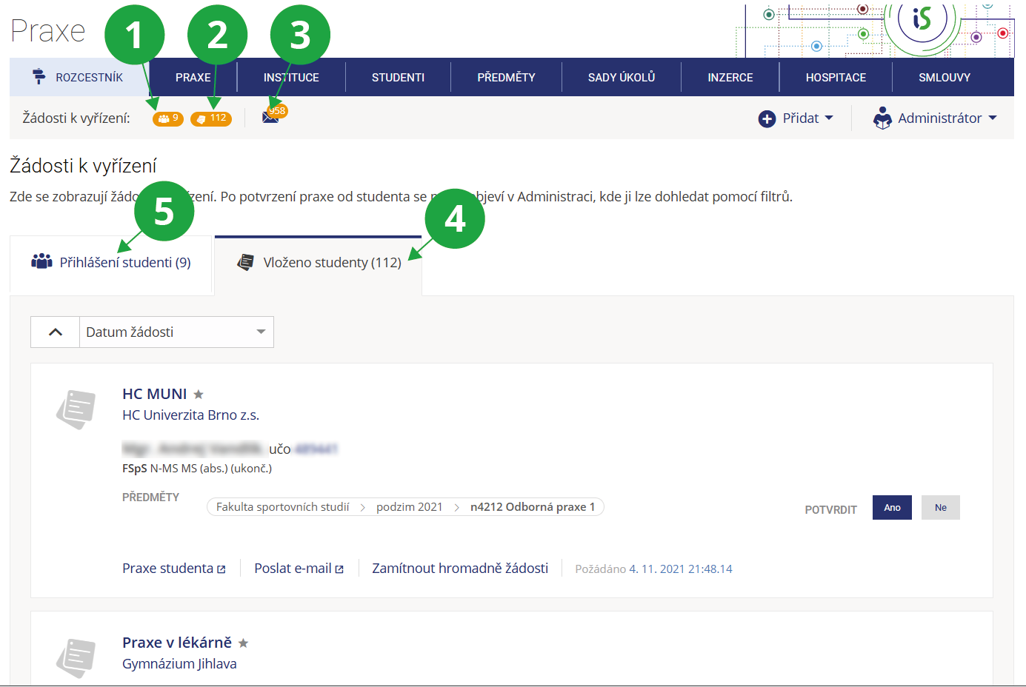Screen dimensions: 1026x687
Task: Toggle sort direction with the up arrow
Action: tap(56, 332)
